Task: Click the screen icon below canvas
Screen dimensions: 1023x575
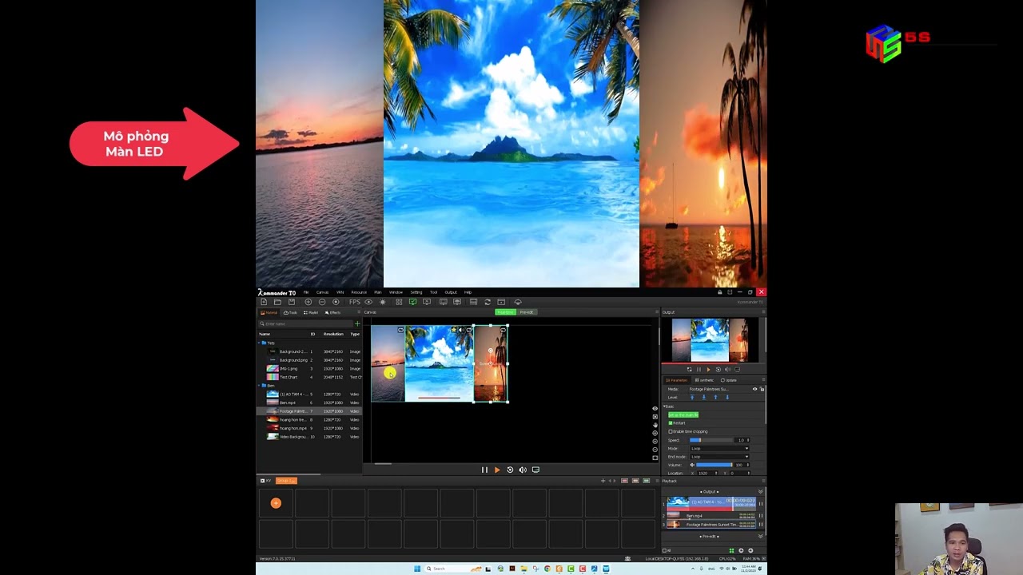Action: click(535, 470)
